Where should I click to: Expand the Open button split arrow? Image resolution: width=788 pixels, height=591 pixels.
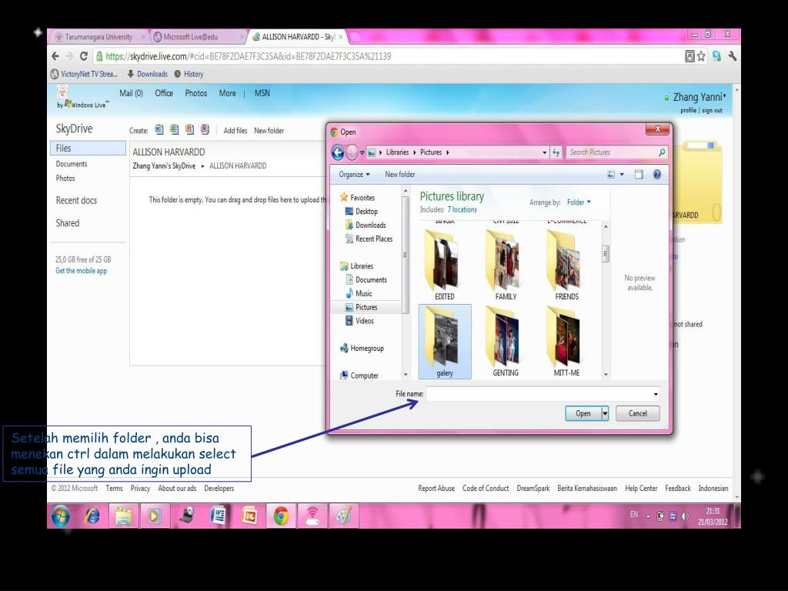(605, 413)
